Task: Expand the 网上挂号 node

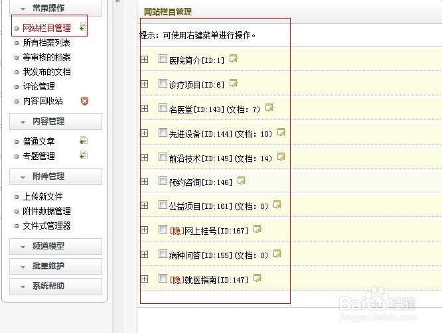Action: click(144, 230)
